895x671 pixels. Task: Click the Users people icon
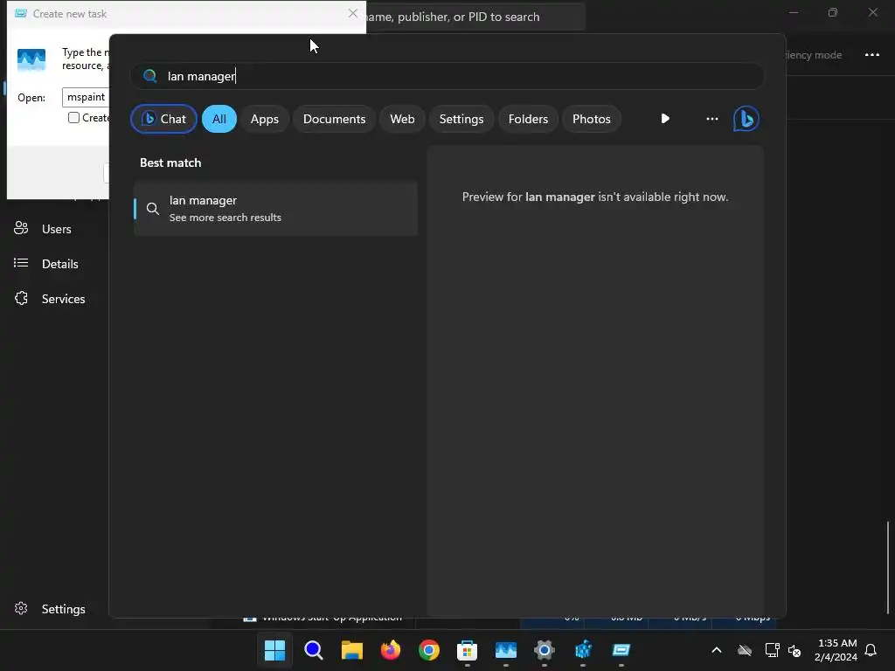[x=21, y=228]
